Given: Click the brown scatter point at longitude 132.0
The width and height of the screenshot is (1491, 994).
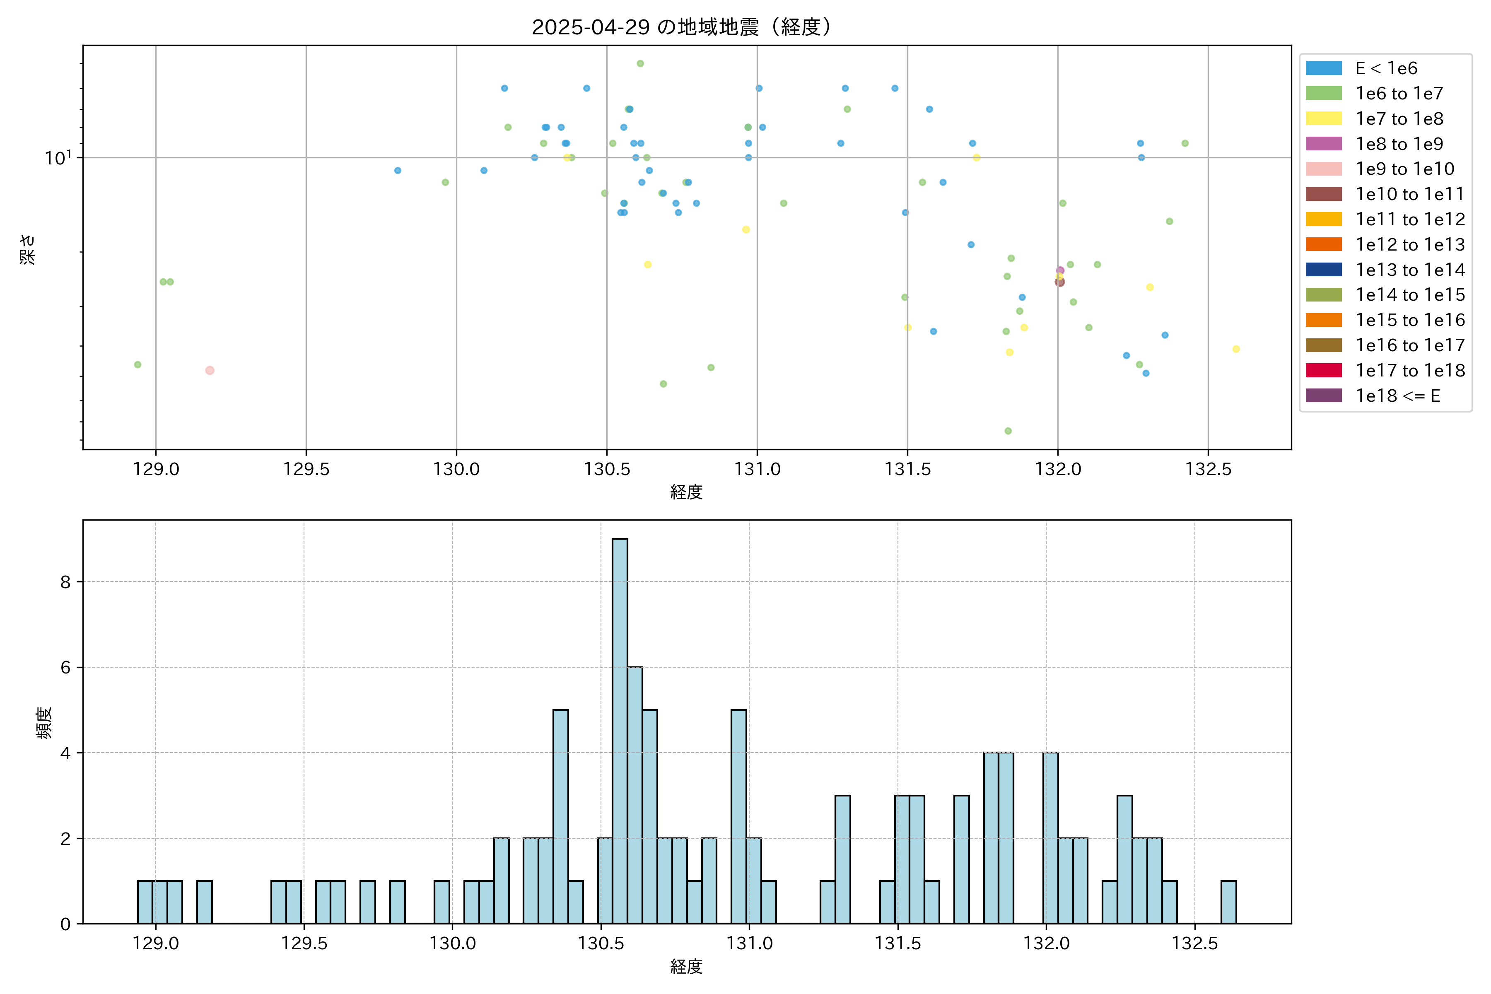Looking at the screenshot, I should (x=1059, y=282).
